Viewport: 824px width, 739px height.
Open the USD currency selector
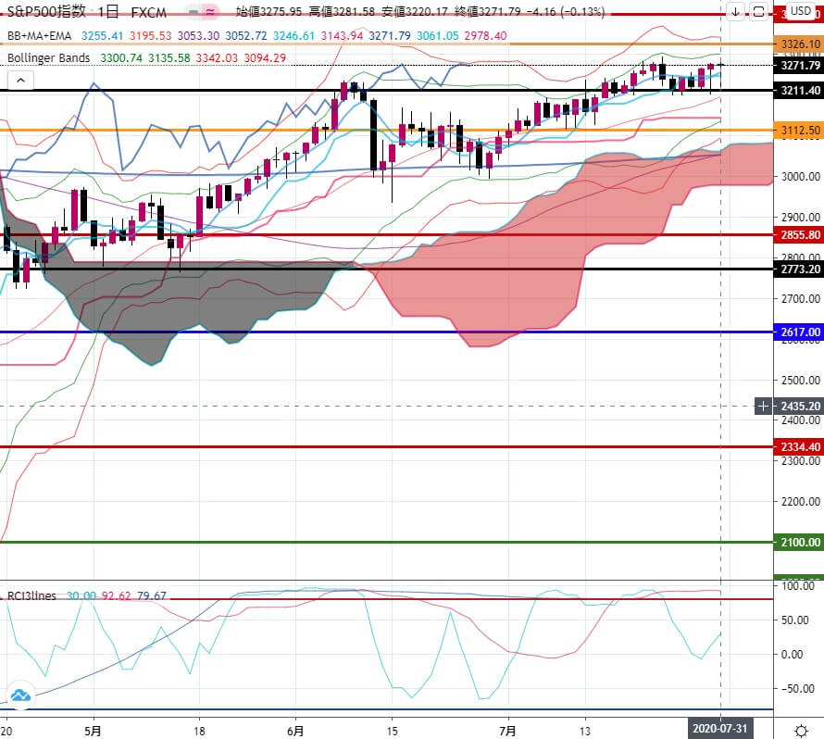[800, 11]
